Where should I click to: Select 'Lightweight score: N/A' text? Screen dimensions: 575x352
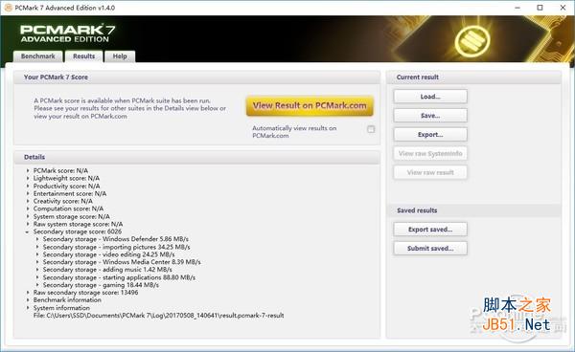[x=66, y=178]
